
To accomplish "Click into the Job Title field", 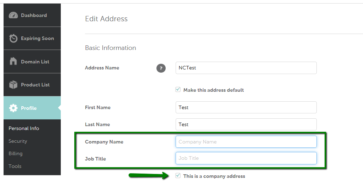I will [246, 158].
